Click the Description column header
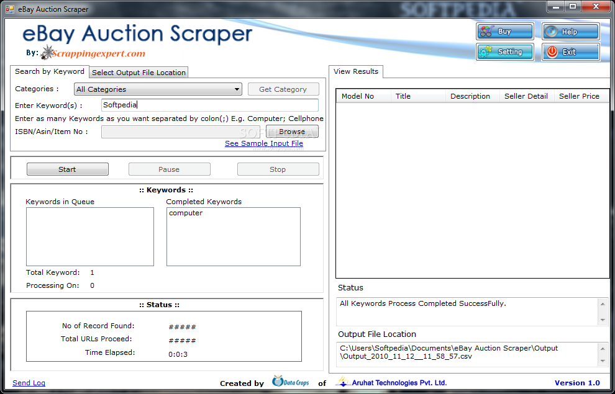Viewport: 615px width, 394px height. click(473, 96)
